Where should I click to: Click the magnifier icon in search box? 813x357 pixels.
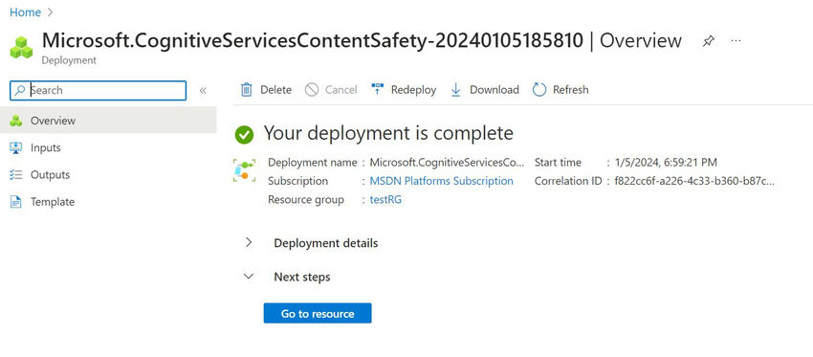click(x=20, y=90)
